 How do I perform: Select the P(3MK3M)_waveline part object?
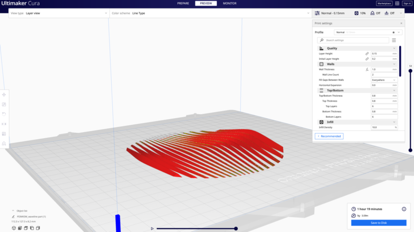coord(32,216)
